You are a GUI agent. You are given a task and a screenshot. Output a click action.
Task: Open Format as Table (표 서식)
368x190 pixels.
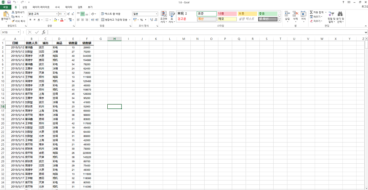171,17
